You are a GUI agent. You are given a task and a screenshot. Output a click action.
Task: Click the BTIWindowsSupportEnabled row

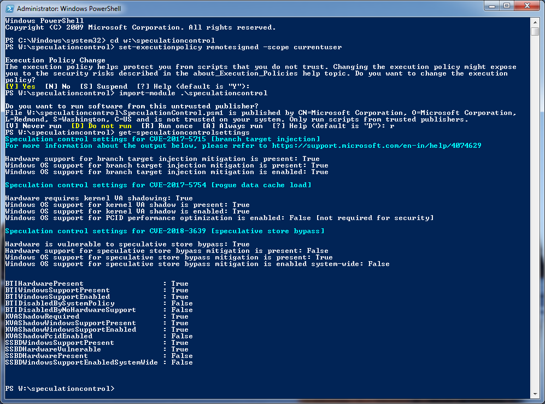click(x=97, y=297)
